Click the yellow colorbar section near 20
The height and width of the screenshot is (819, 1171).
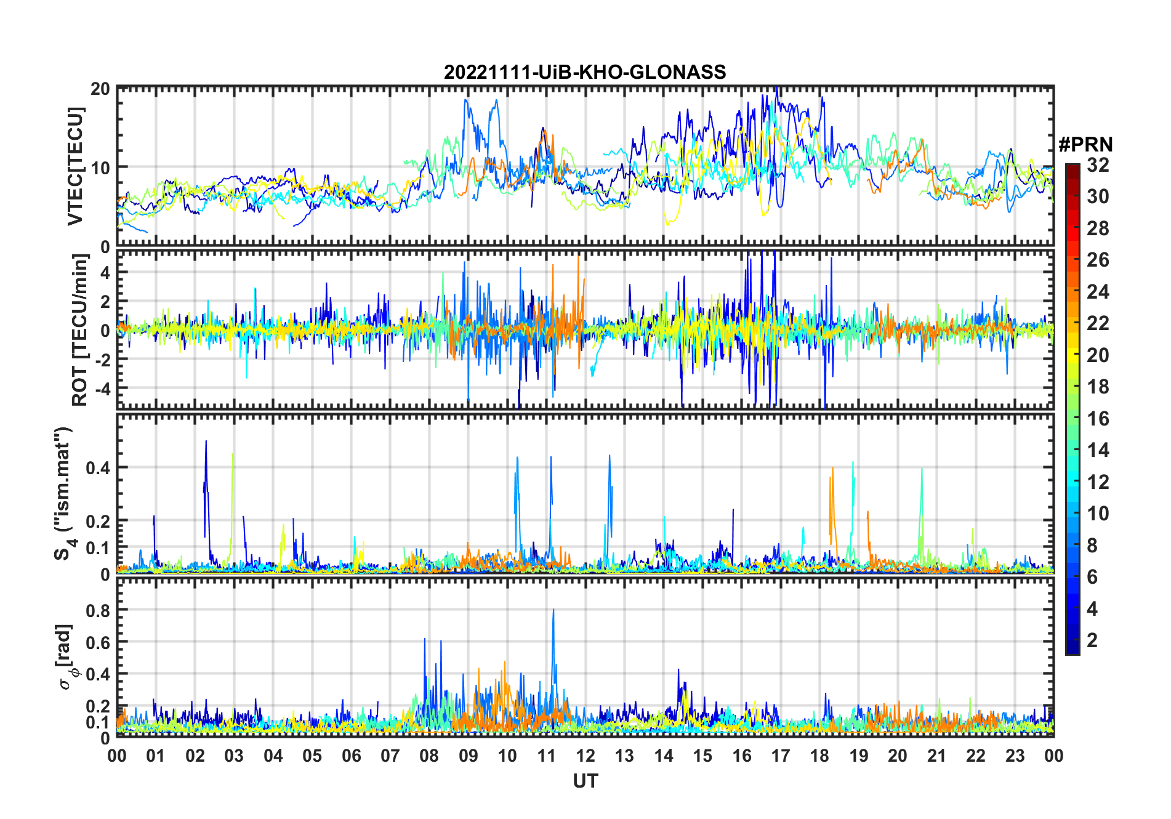click(1072, 355)
